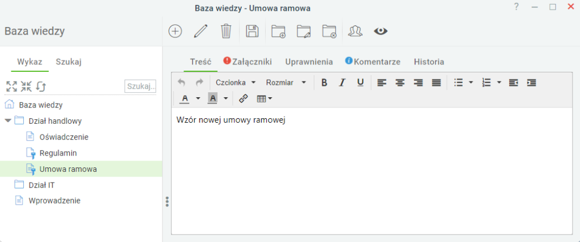Add a new folder icon
The image size is (580, 242).
(x=278, y=32)
